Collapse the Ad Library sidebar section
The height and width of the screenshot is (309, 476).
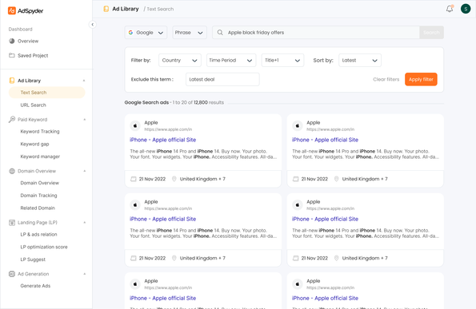(x=84, y=81)
